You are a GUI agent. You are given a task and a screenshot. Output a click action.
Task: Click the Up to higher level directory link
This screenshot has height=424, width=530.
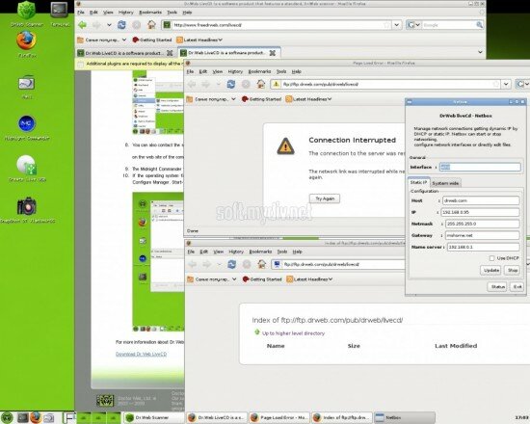pos(293,333)
